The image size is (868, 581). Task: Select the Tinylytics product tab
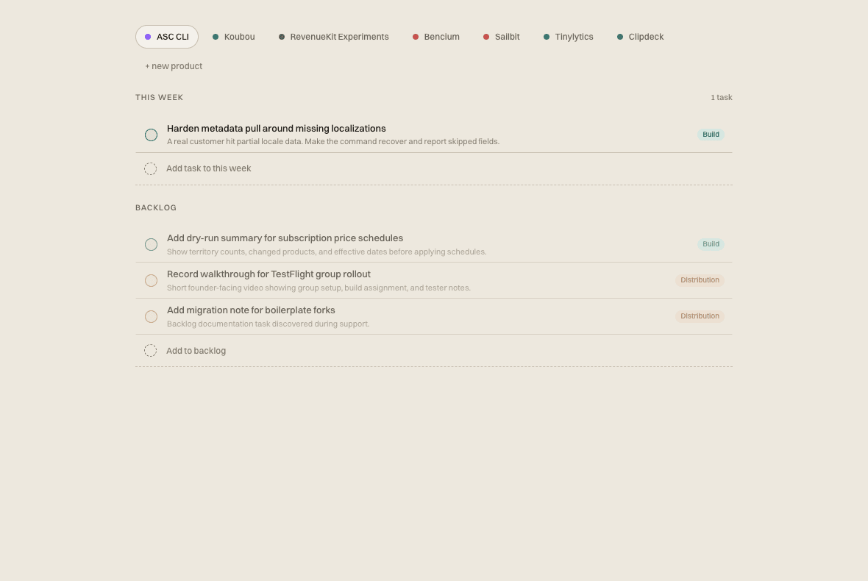(569, 37)
